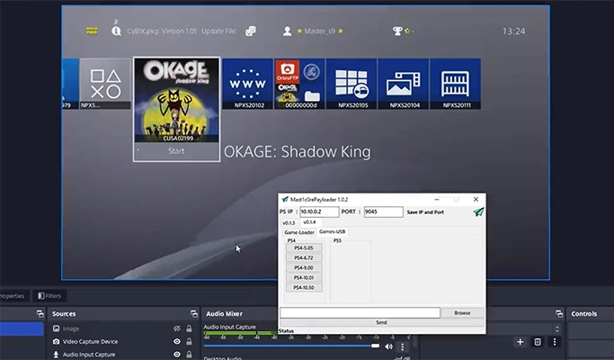The height and width of the screenshot is (360, 614).
Task: Open the NPXS20111 library tile
Action: [x=455, y=84]
